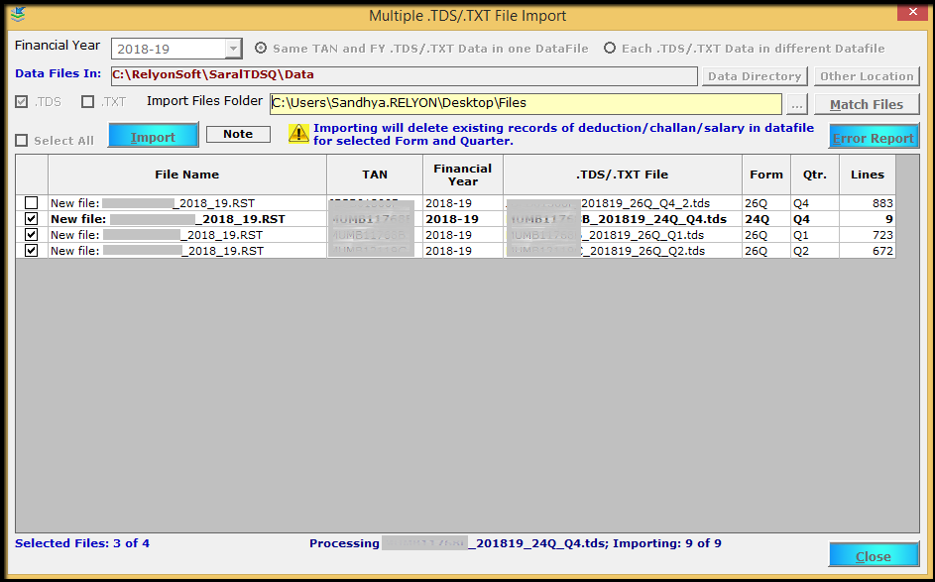The width and height of the screenshot is (935, 582).
Task: Click the Error Report button
Action: (x=873, y=137)
